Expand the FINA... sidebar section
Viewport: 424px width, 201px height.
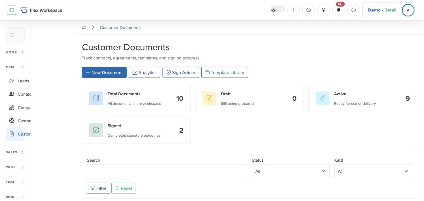pyautogui.click(x=15, y=182)
